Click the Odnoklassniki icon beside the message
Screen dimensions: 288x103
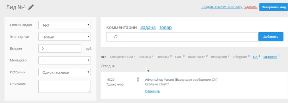pyautogui.click(x=138, y=80)
